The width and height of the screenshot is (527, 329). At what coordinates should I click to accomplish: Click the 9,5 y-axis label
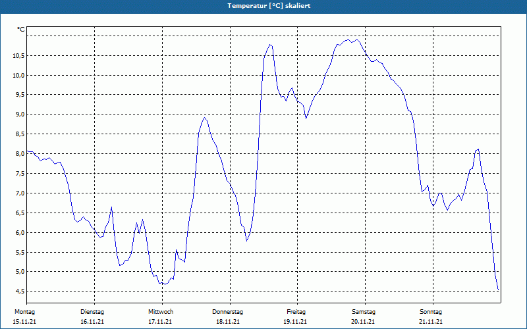(20, 95)
